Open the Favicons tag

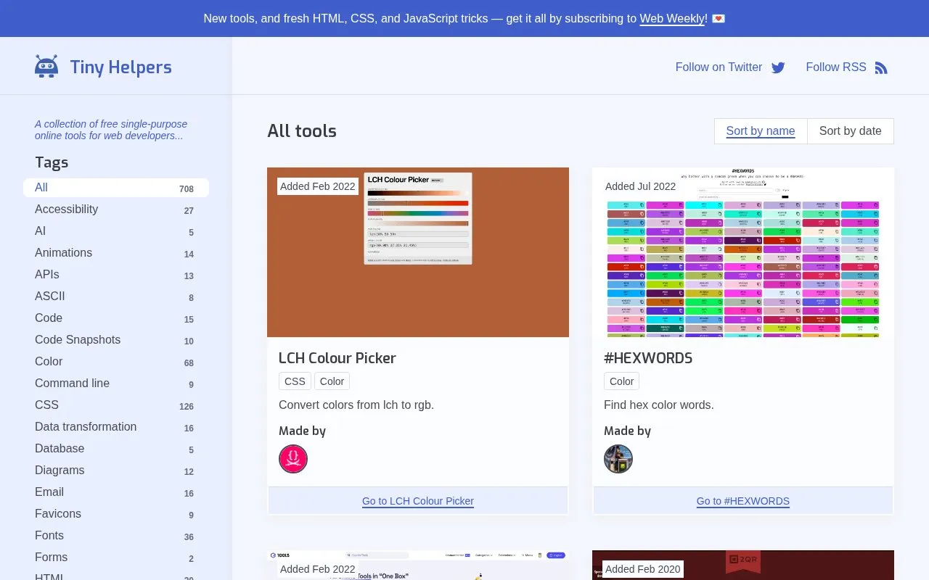pyautogui.click(x=116, y=514)
